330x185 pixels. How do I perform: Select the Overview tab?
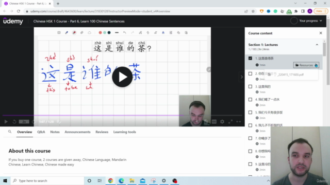point(25,132)
